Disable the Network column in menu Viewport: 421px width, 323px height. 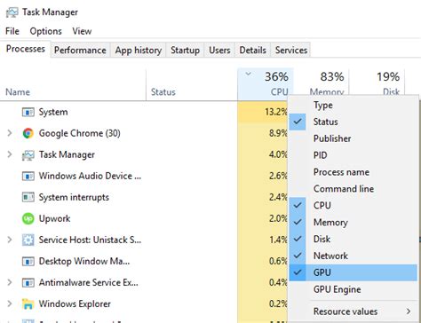click(353, 256)
